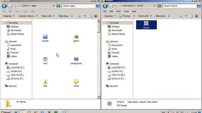Select the background icon file

[x=76, y=61]
